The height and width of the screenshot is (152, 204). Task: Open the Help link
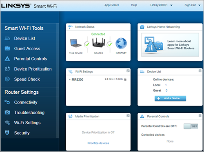click(134, 5)
